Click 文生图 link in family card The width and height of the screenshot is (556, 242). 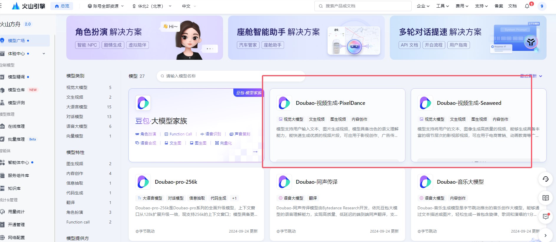click(173, 143)
